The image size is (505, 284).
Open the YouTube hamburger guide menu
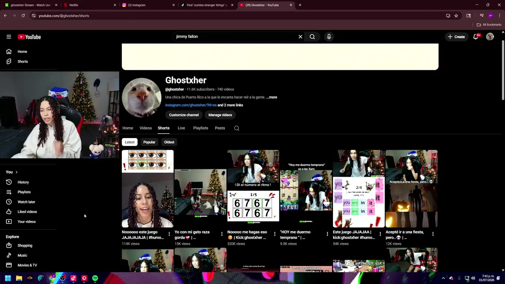click(x=9, y=37)
